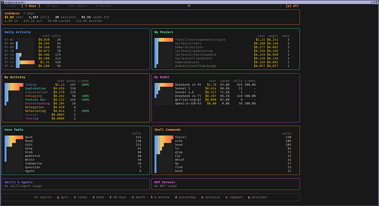Switch to the 30 Days tab
This screenshot has width=379, height=206.
pyautogui.click(x=52, y=6)
